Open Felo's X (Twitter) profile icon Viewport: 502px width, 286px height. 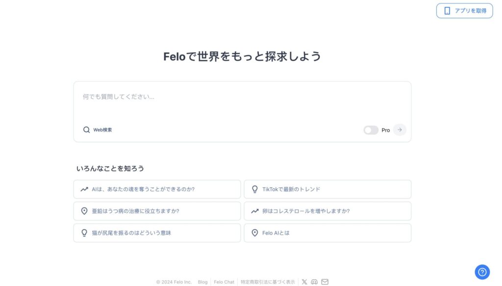(x=304, y=282)
